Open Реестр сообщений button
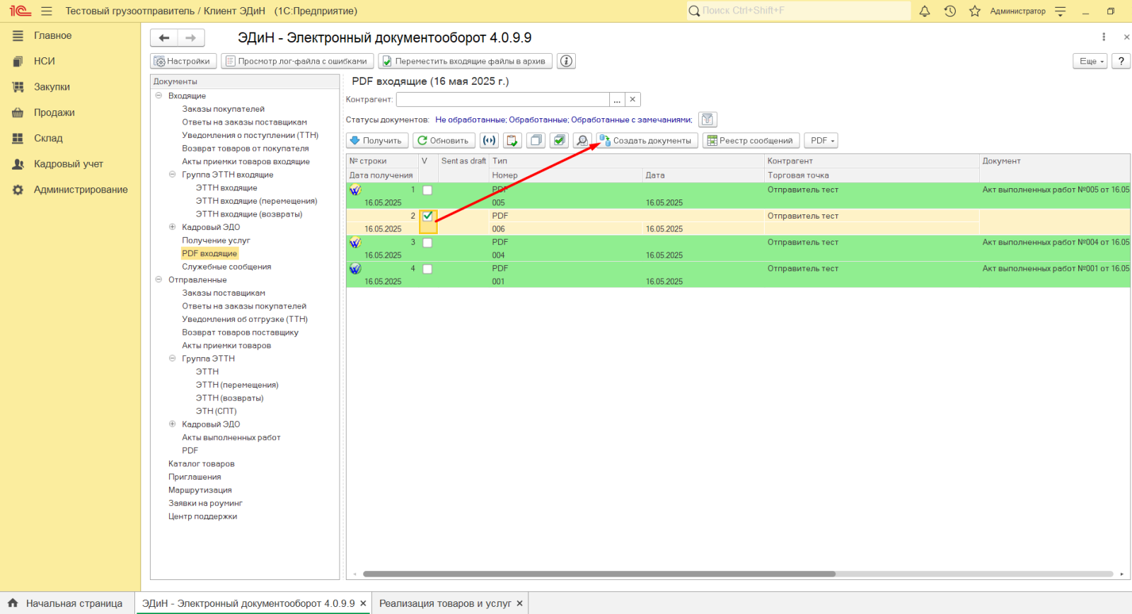 [751, 140]
